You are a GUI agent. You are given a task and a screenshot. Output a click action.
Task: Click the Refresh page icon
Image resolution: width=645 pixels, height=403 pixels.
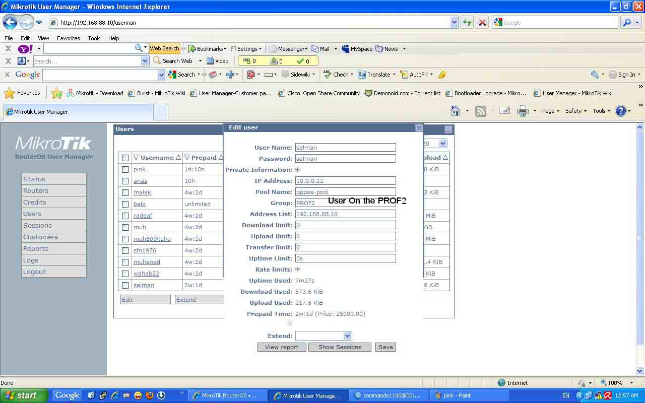click(467, 22)
